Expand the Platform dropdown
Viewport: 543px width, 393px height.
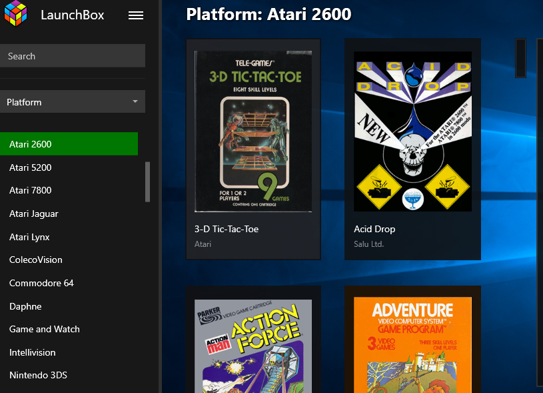73,101
